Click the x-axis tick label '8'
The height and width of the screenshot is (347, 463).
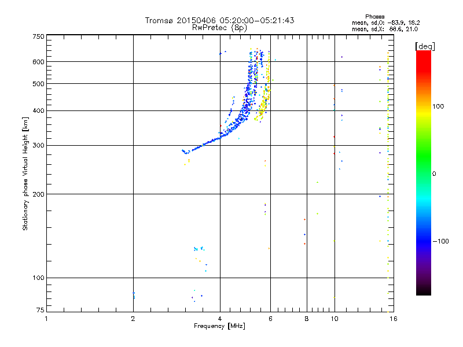click(x=307, y=319)
